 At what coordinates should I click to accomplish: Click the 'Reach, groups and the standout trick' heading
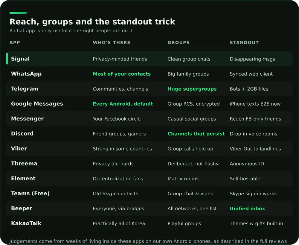(92, 22)
